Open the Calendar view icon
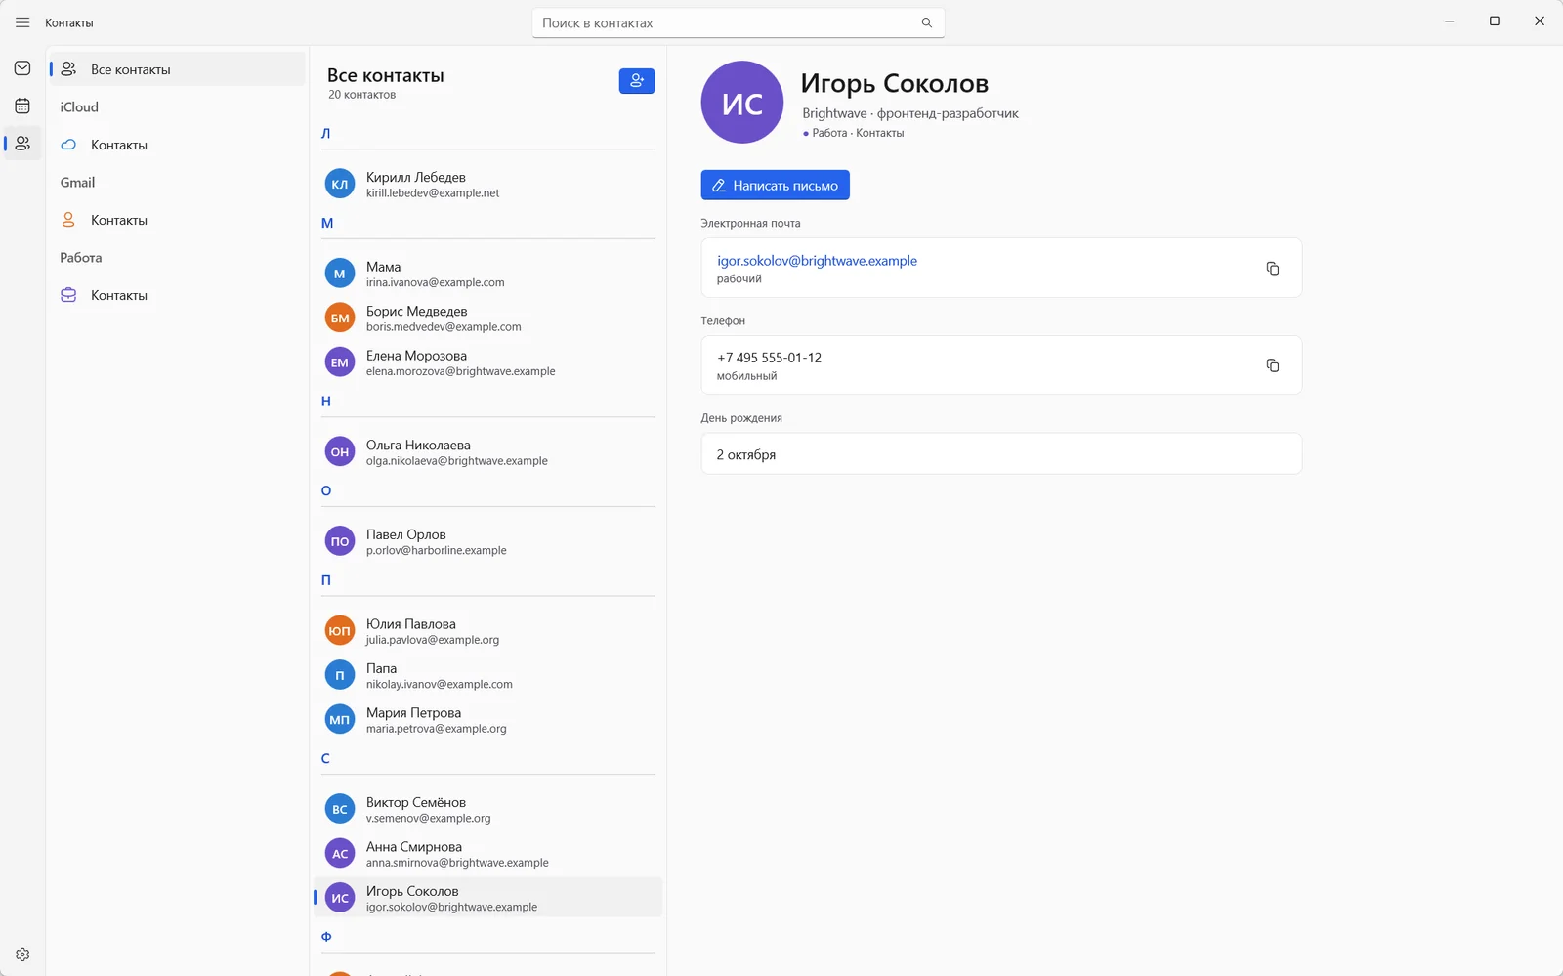 click(x=22, y=106)
